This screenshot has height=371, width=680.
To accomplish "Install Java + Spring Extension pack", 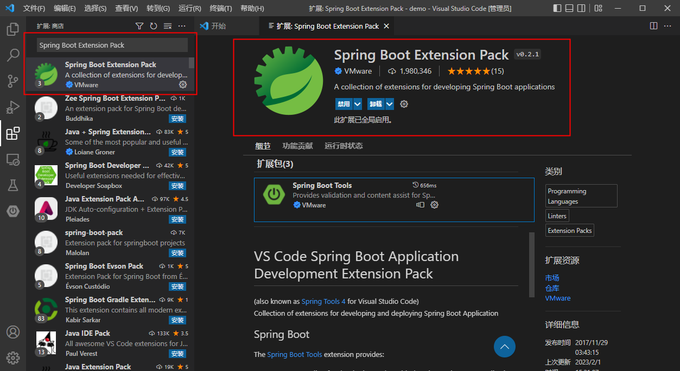I will tap(177, 152).
